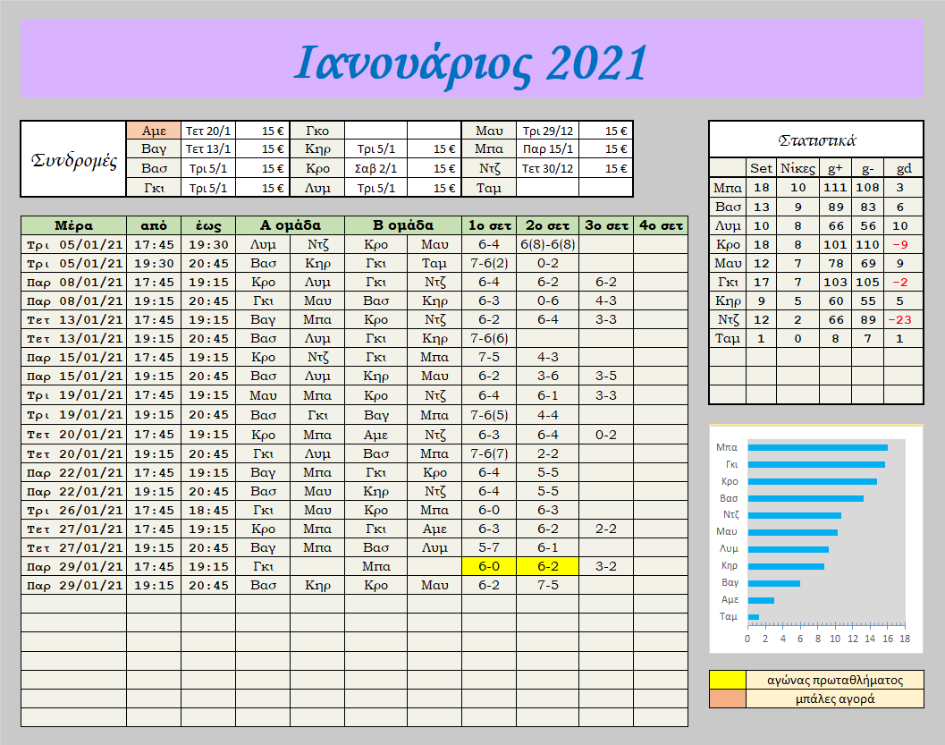
Task: Click the red "-23" goal difference cell
Action: point(904,319)
